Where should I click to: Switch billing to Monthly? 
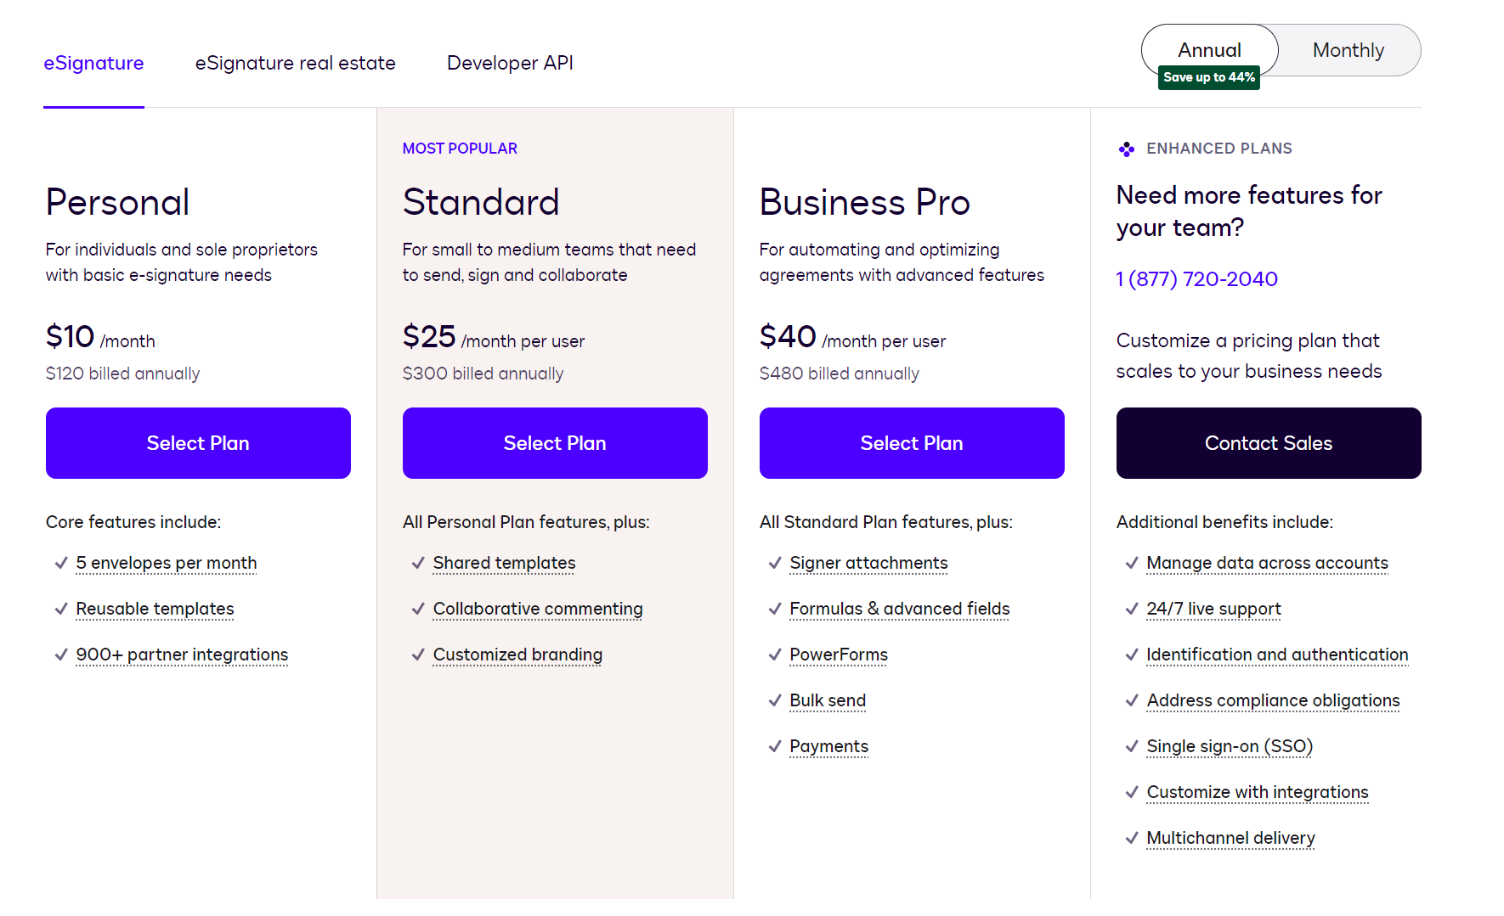click(1348, 50)
